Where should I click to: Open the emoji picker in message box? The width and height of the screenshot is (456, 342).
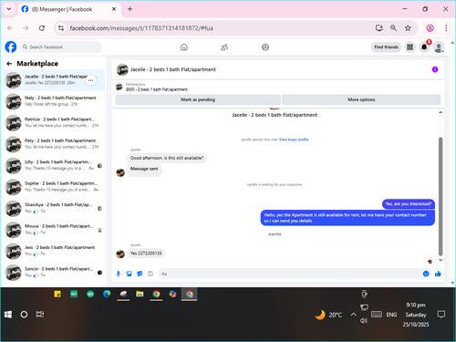coord(426,274)
